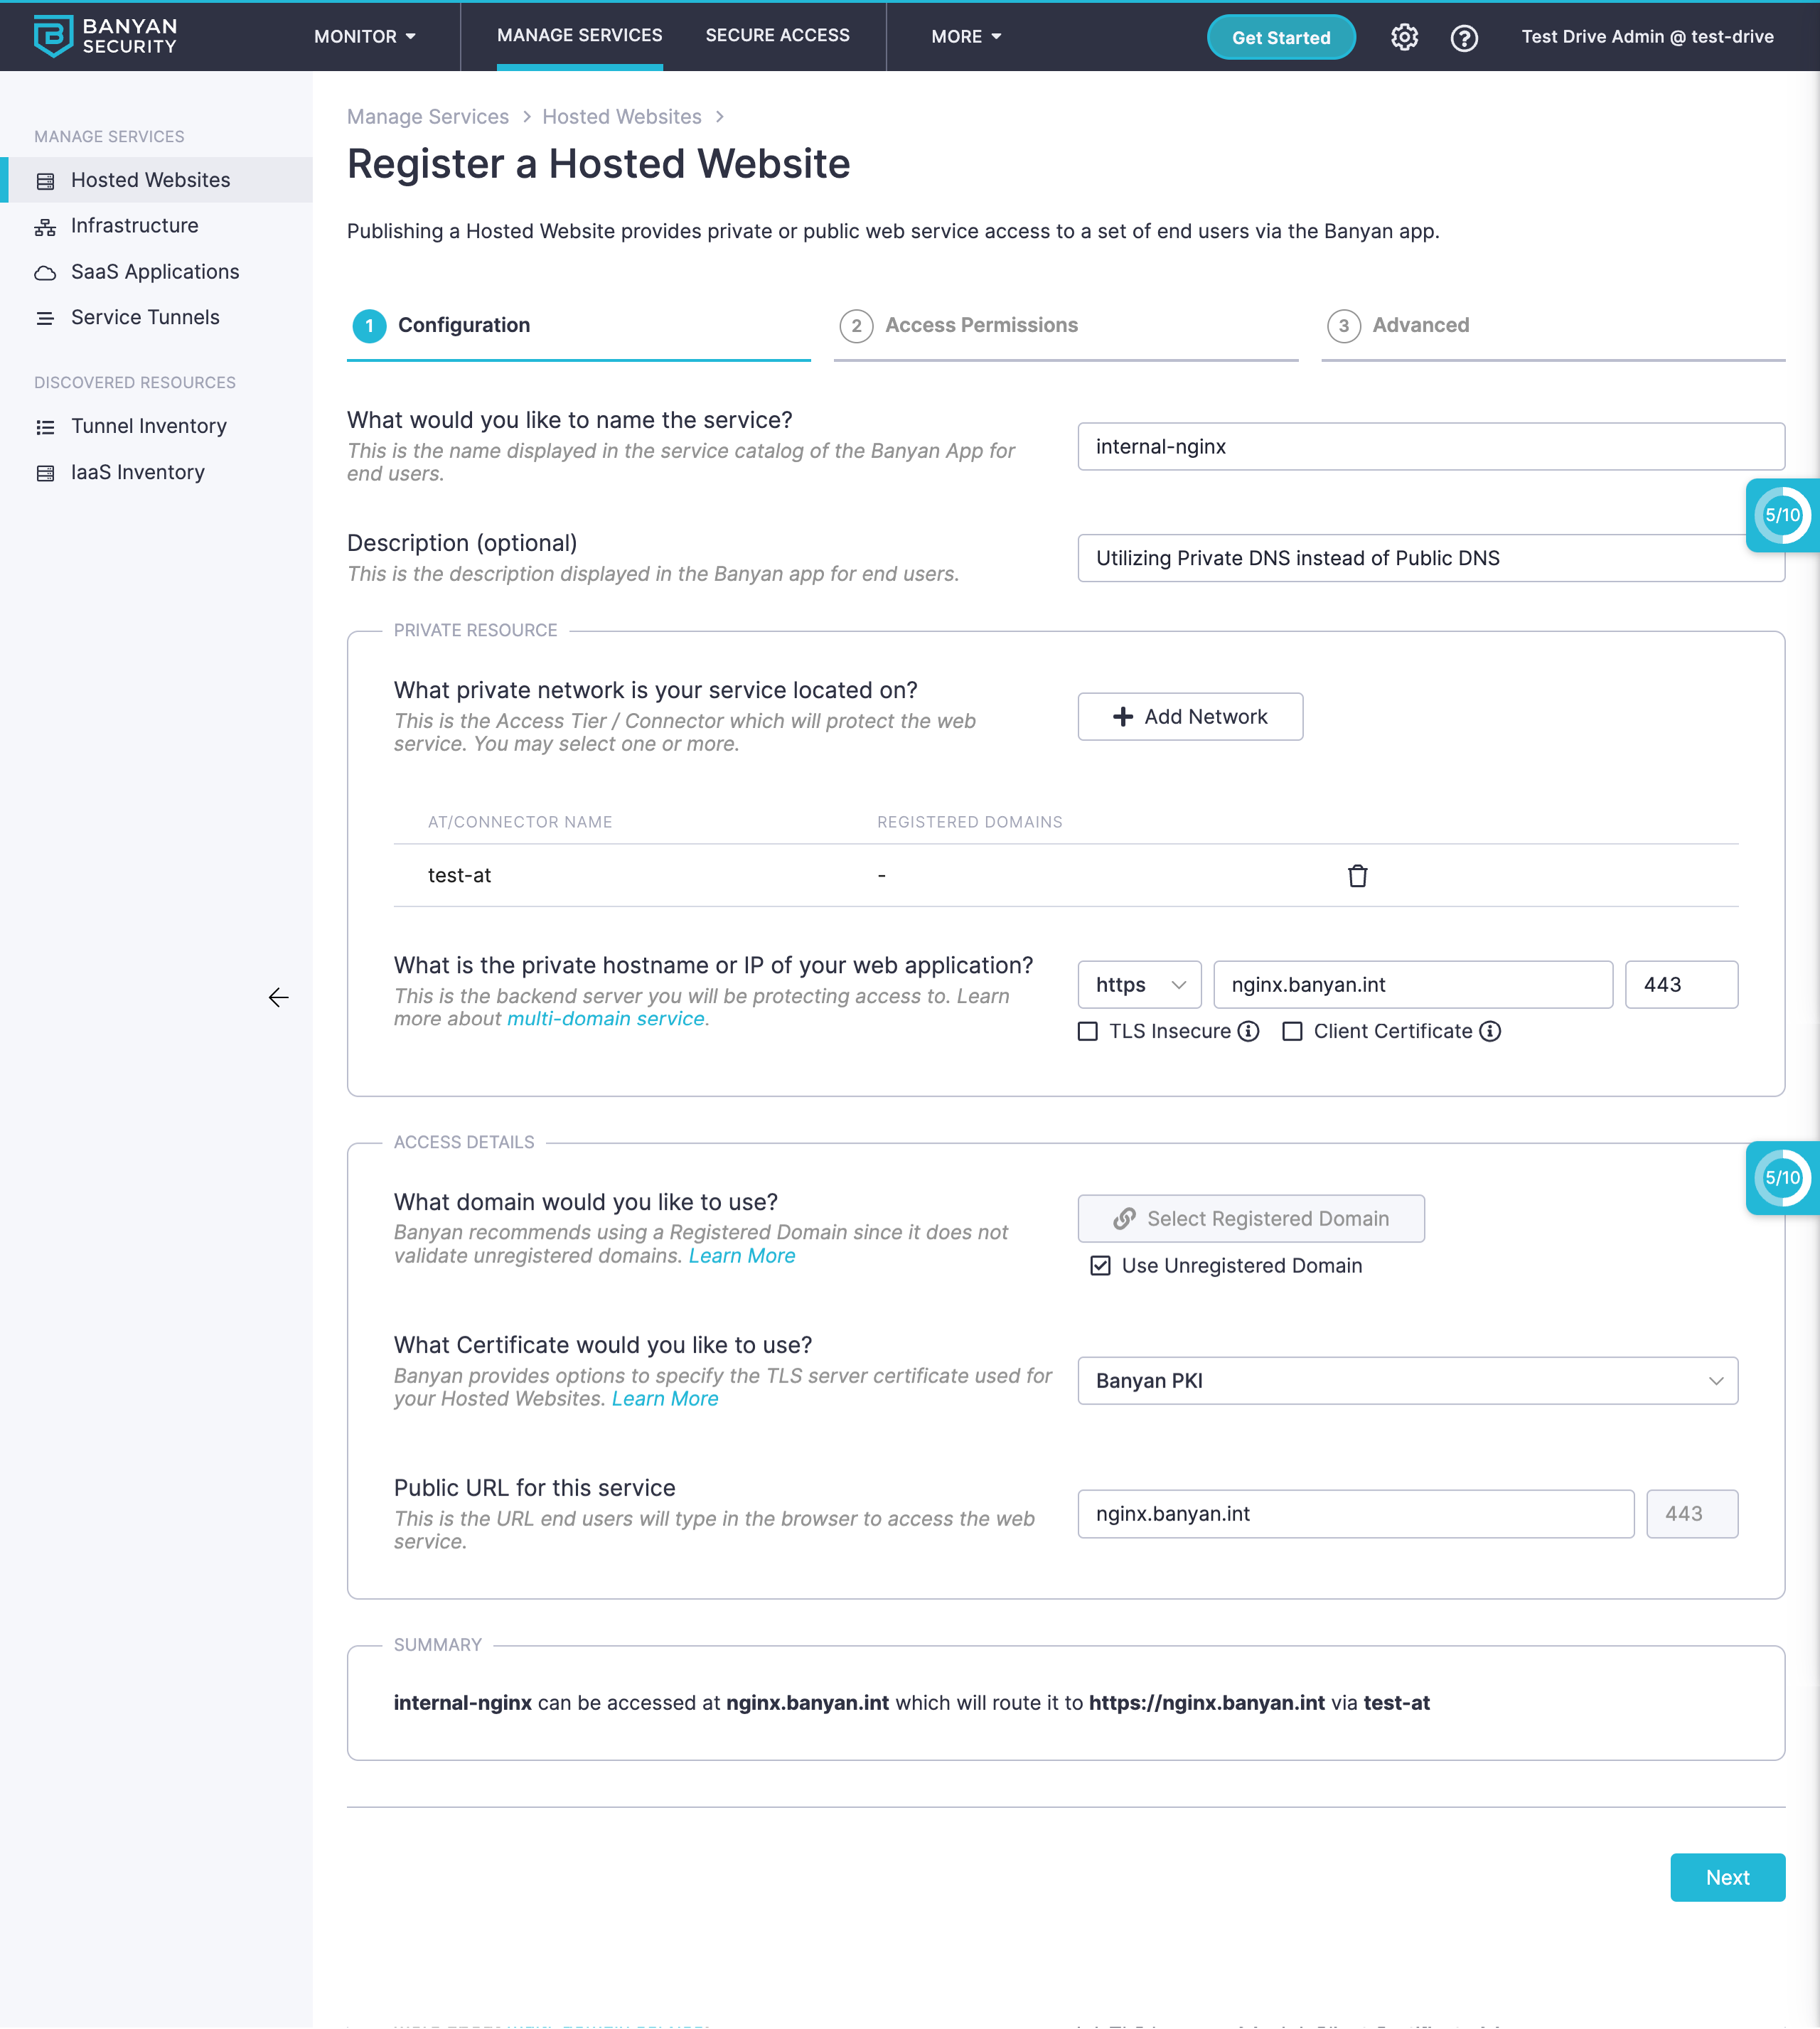1820x2029 pixels.
Task: Enable the Client Certificate checkbox
Action: pyautogui.click(x=1292, y=1031)
